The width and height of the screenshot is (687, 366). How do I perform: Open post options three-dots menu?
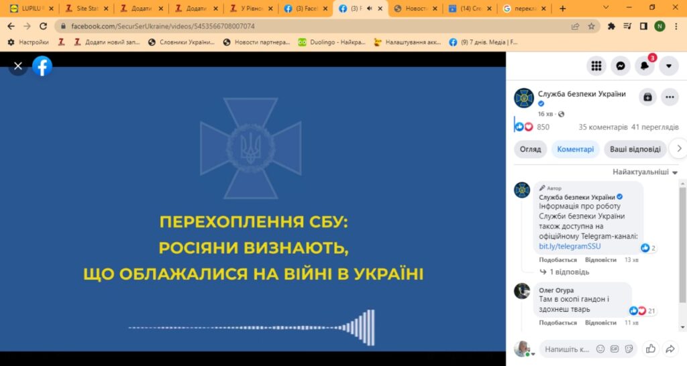click(670, 97)
